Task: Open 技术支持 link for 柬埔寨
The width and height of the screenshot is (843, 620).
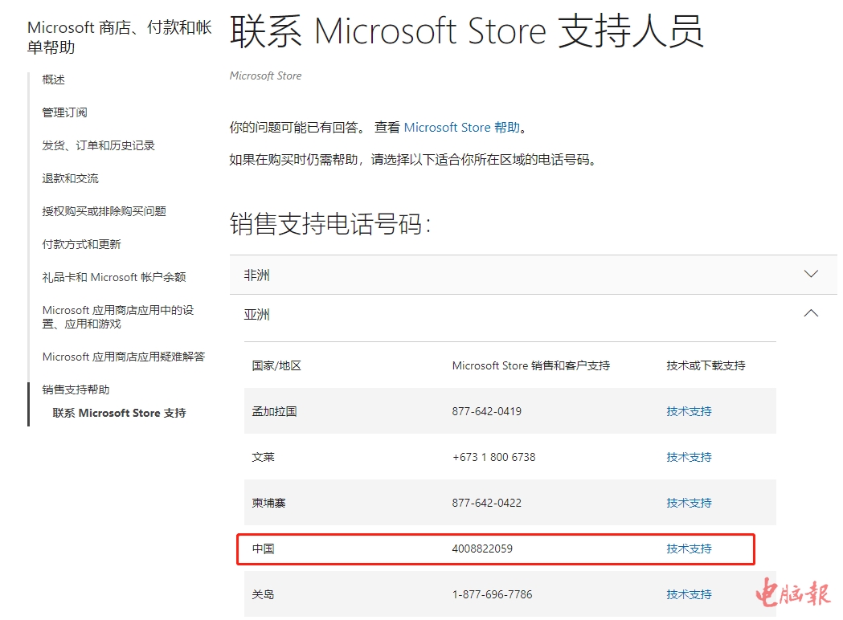Action: click(x=689, y=503)
